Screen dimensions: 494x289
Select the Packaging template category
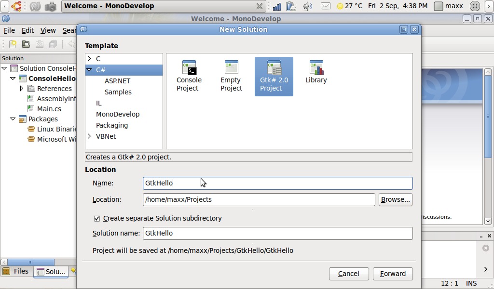click(111, 125)
